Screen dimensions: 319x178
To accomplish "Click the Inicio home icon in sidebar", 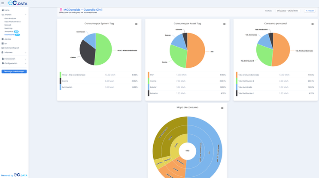I will pyautogui.click(x=3, y=10).
